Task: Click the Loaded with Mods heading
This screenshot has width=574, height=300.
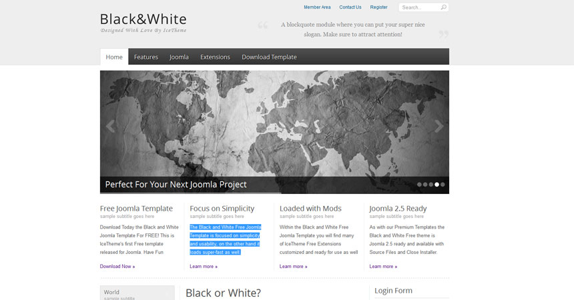Action: pos(310,209)
